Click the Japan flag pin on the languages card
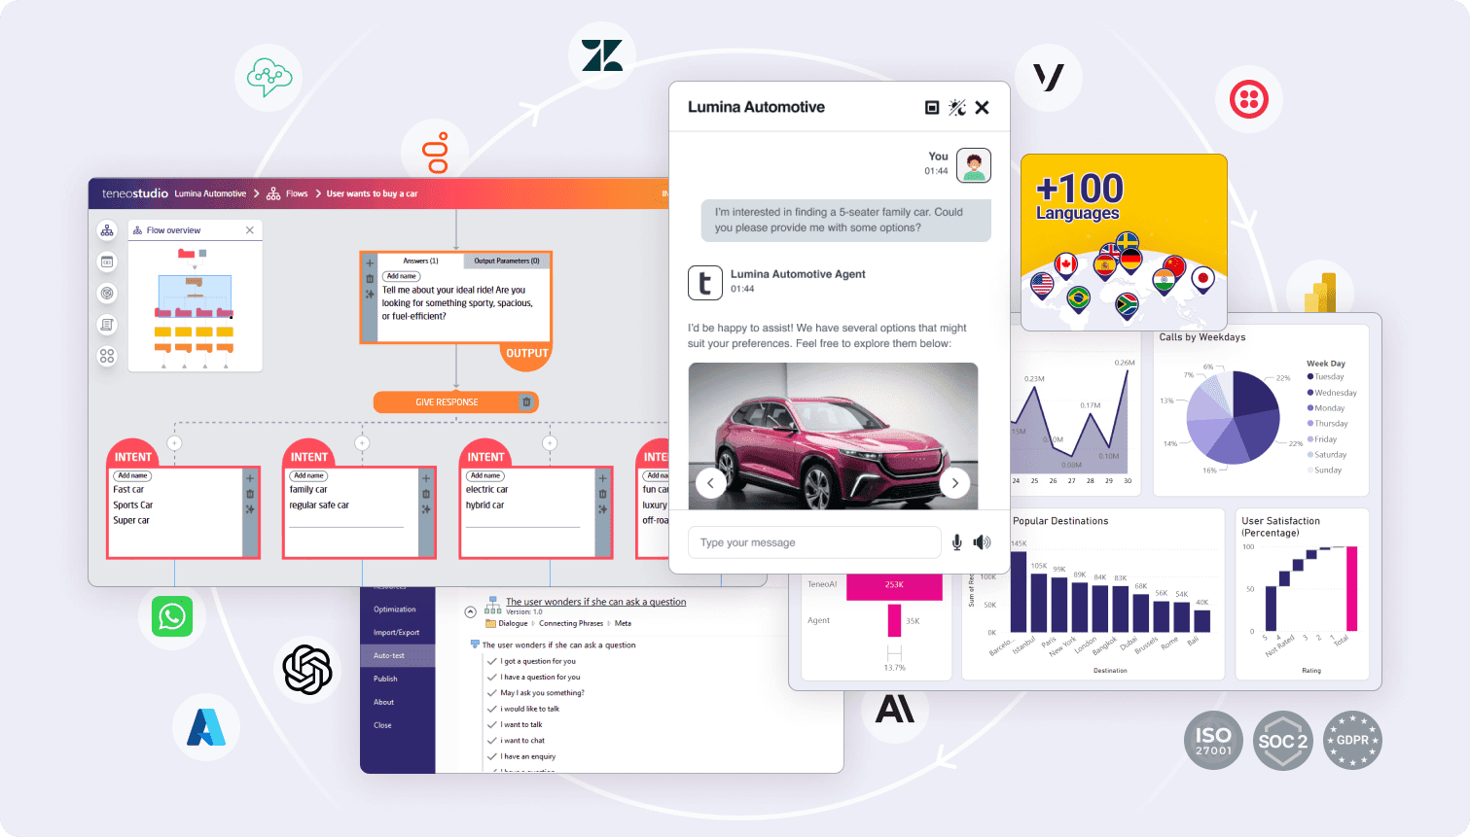 (x=1203, y=280)
